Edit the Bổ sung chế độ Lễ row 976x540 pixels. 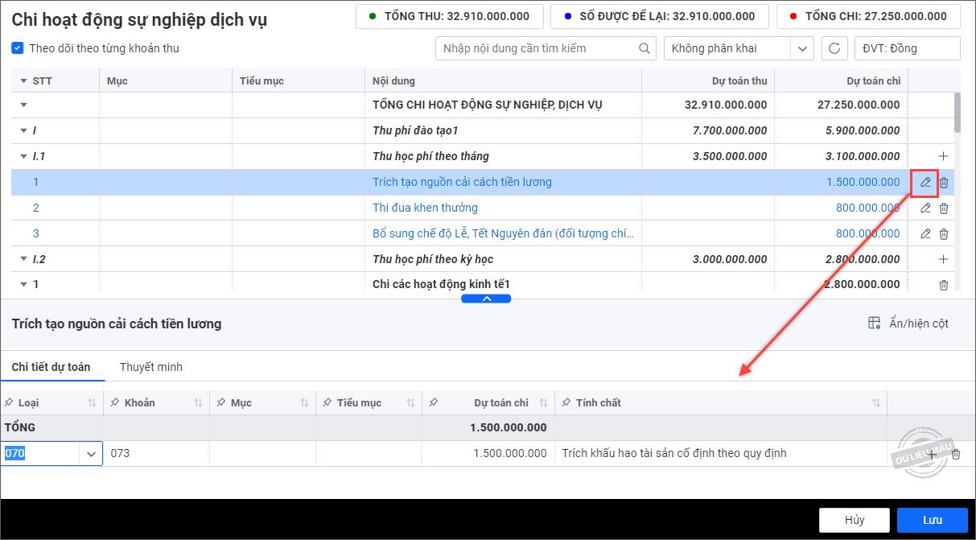[925, 234]
